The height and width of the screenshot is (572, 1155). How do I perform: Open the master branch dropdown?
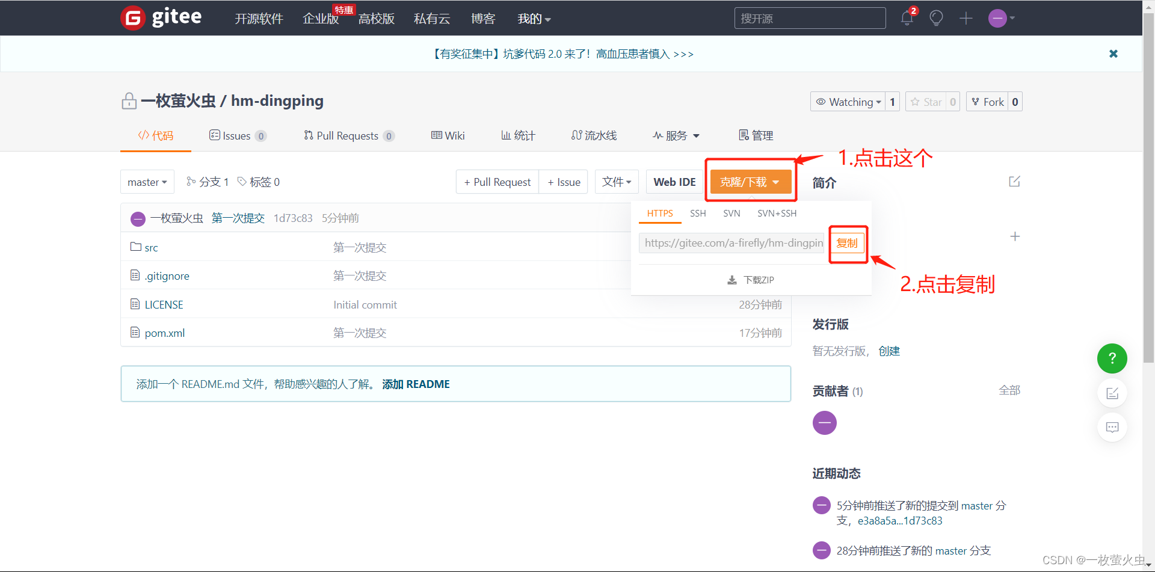[147, 182]
